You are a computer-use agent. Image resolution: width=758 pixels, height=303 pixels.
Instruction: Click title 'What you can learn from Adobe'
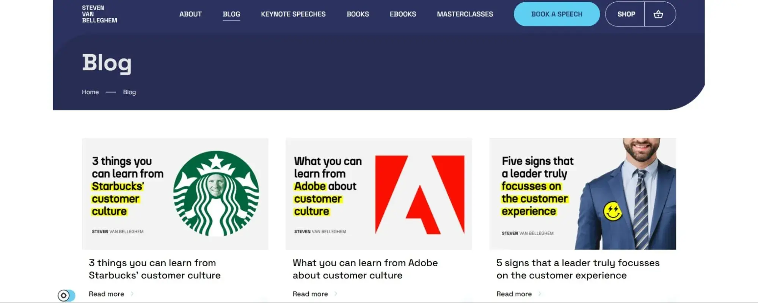365,269
